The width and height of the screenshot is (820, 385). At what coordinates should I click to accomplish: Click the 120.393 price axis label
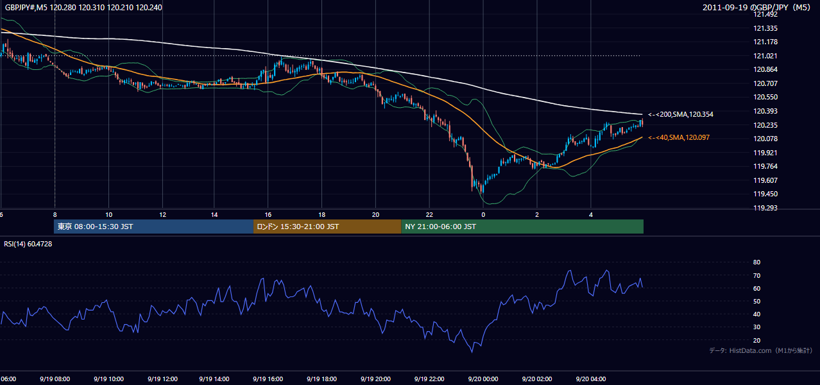pyautogui.click(x=765, y=111)
